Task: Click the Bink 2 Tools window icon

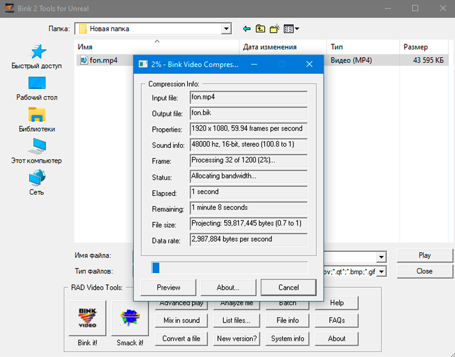Action: coord(10,8)
